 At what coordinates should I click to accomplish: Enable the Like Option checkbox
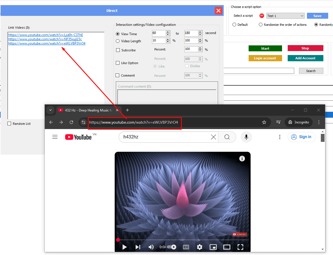118,63
